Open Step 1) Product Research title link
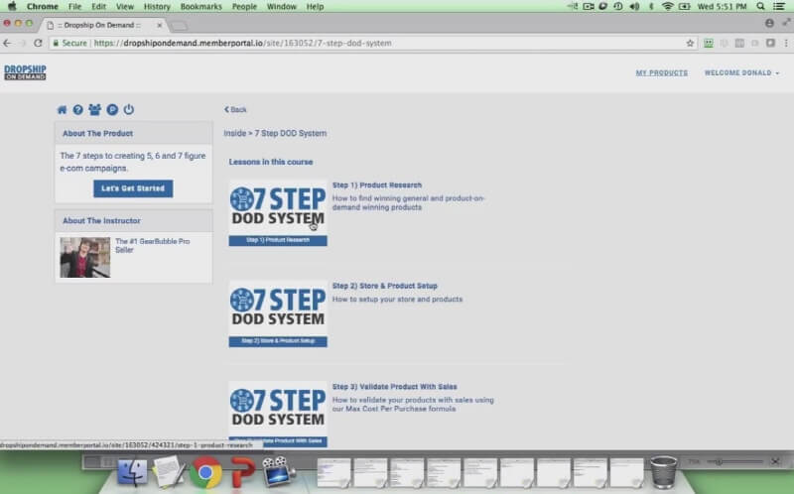 click(x=377, y=185)
